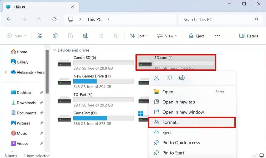Open Documents in the sidebar

pyautogui.click(x=23, y=113)
